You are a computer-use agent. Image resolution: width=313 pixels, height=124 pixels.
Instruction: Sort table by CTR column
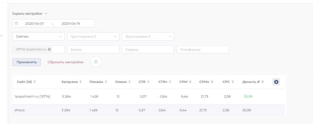148,82
